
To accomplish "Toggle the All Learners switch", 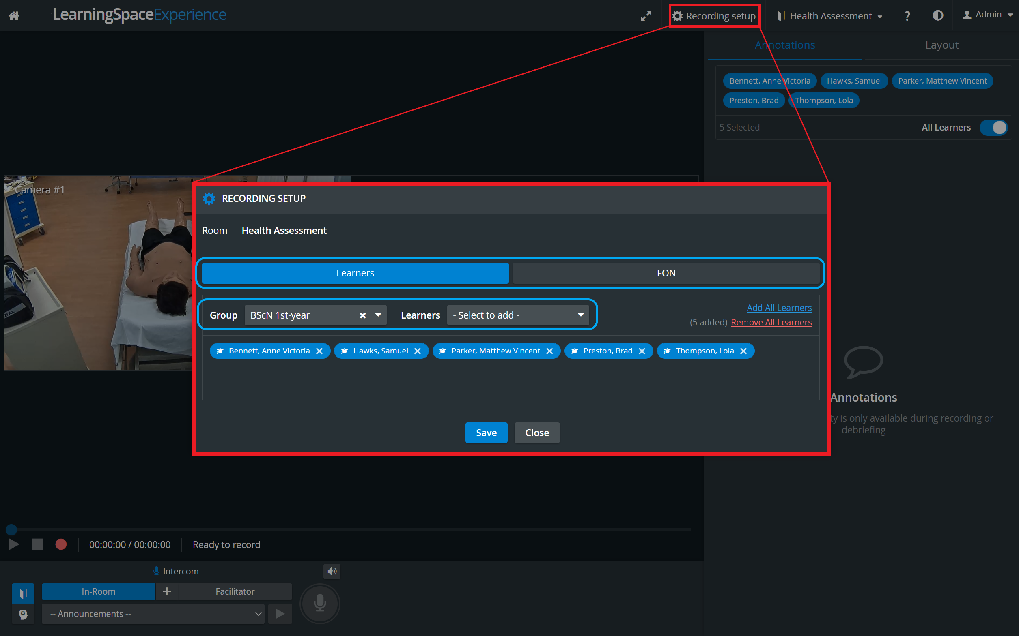I will click(x=993, y=127).
